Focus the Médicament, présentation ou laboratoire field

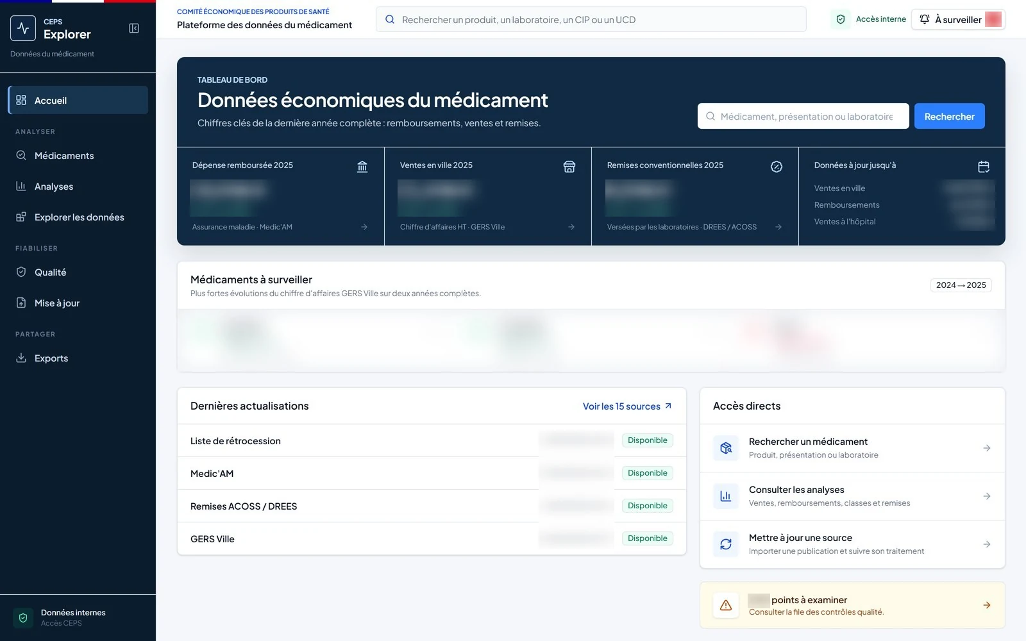coord(803,116)
